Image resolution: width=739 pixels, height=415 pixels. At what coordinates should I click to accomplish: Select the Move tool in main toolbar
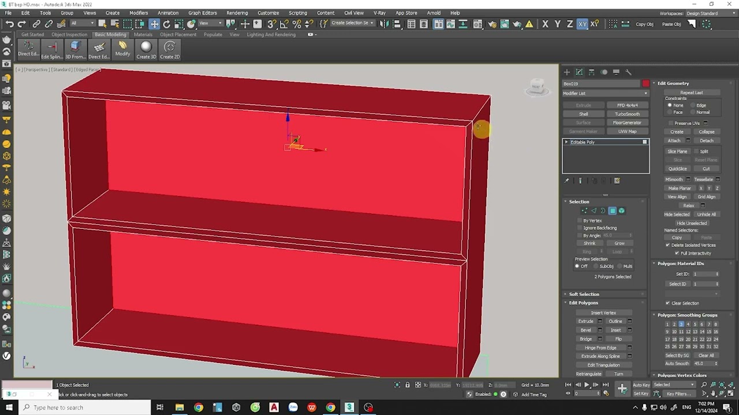point(154,24)
